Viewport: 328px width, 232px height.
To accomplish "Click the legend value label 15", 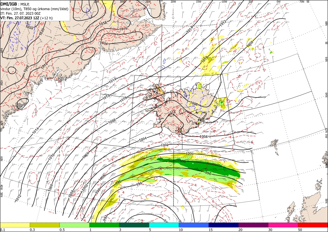I will (211, 230).
